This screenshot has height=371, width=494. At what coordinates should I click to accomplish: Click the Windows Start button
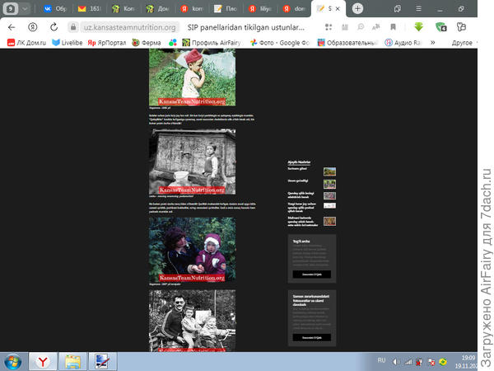click(12, 361)
